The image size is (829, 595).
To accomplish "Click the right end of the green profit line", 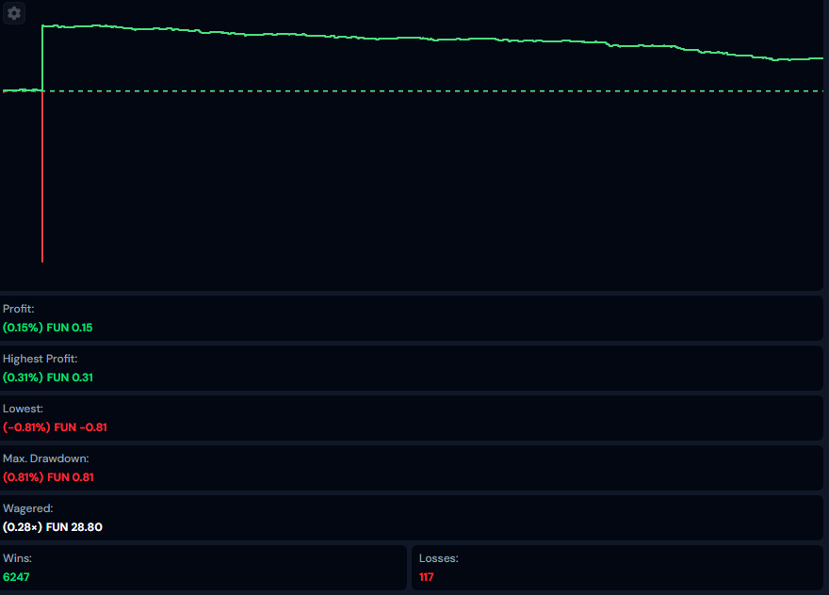I will coord(820,58).
